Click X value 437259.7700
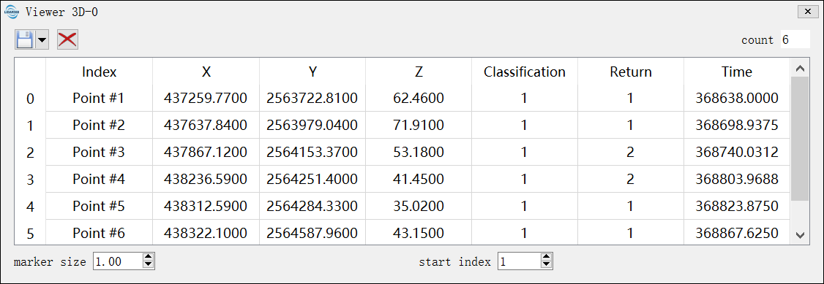This screenshot has width=824, height=284. (x=206, y=98)
